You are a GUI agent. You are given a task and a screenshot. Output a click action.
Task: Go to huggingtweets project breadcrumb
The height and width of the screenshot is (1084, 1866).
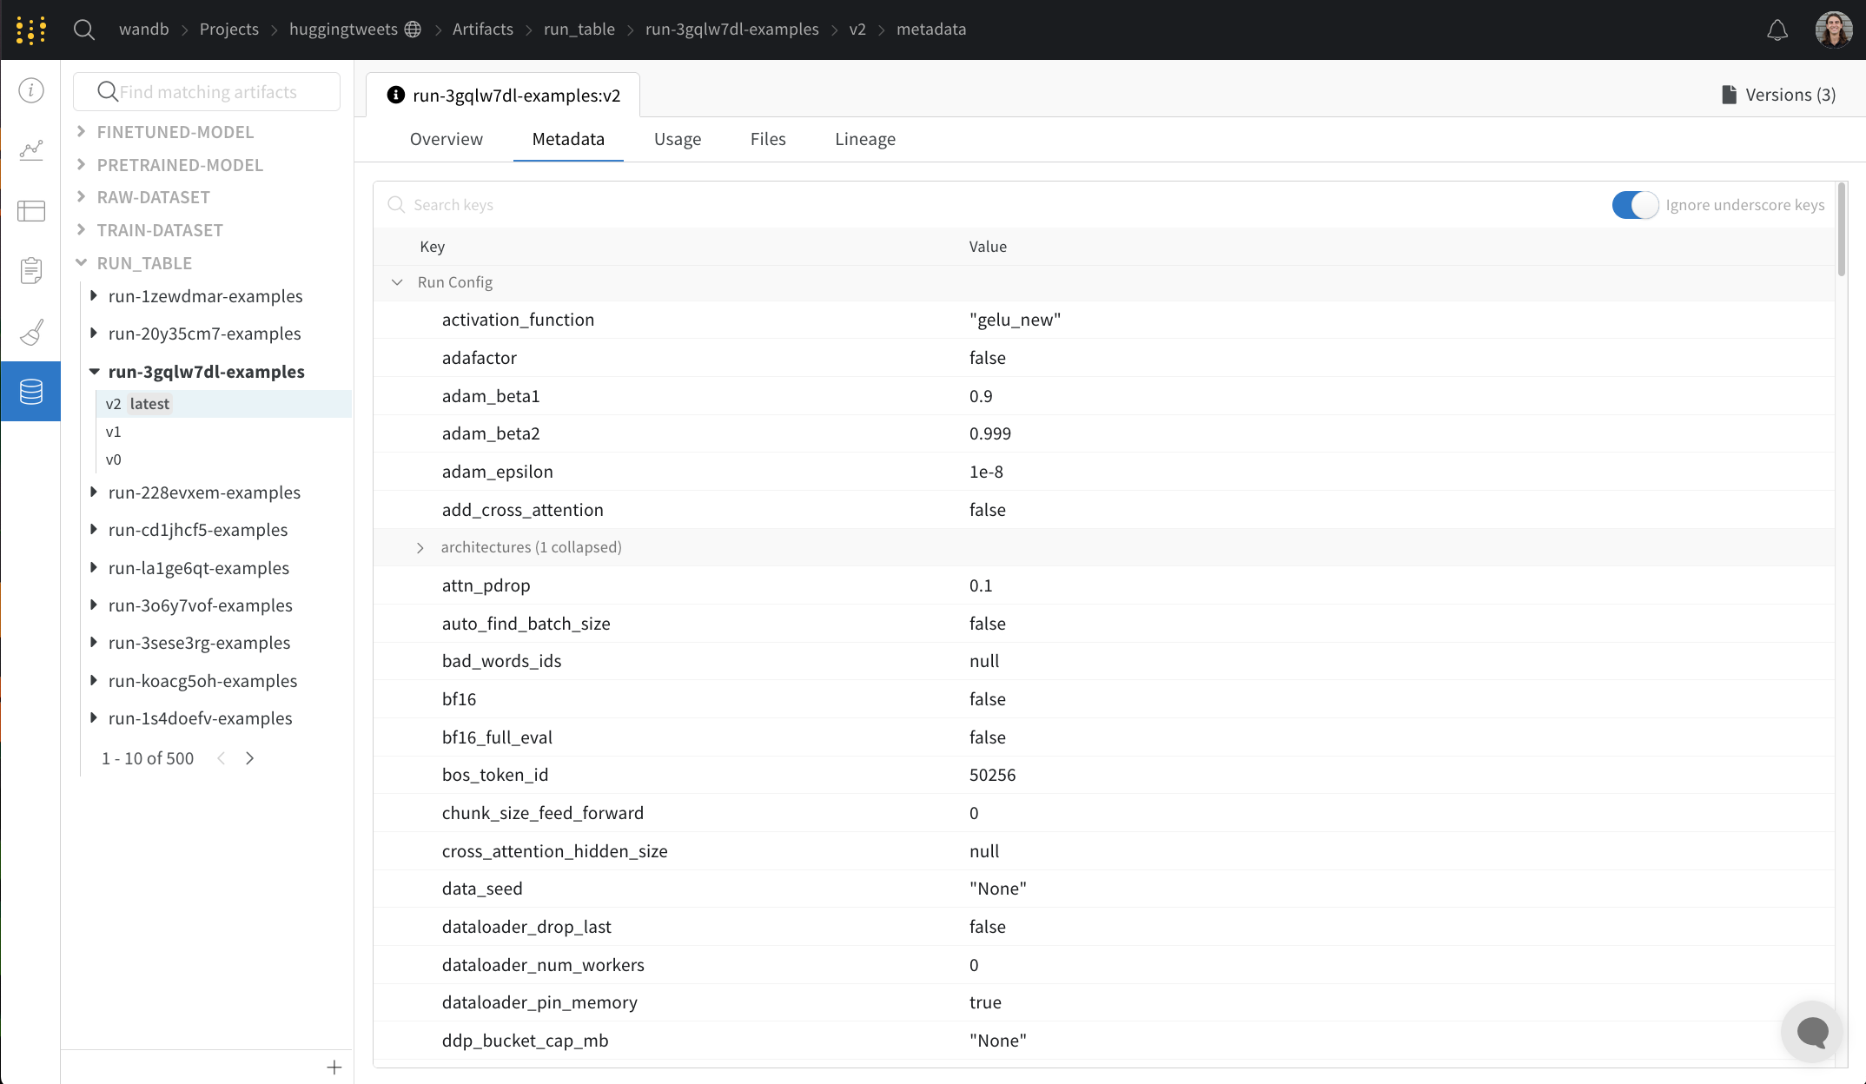click(x=343, y=30)
